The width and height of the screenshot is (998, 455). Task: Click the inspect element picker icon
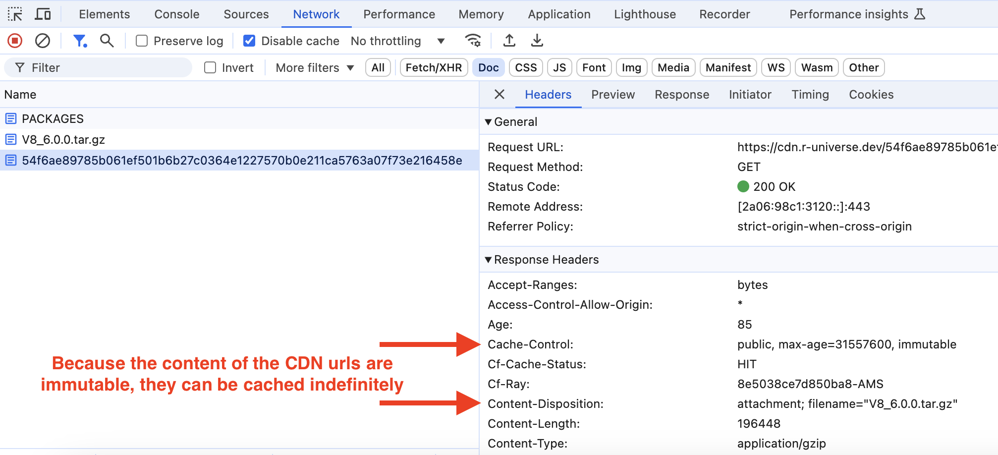[15, 14]
